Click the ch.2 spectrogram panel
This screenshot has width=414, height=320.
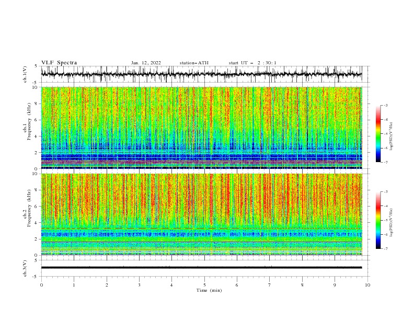[201, 214]
